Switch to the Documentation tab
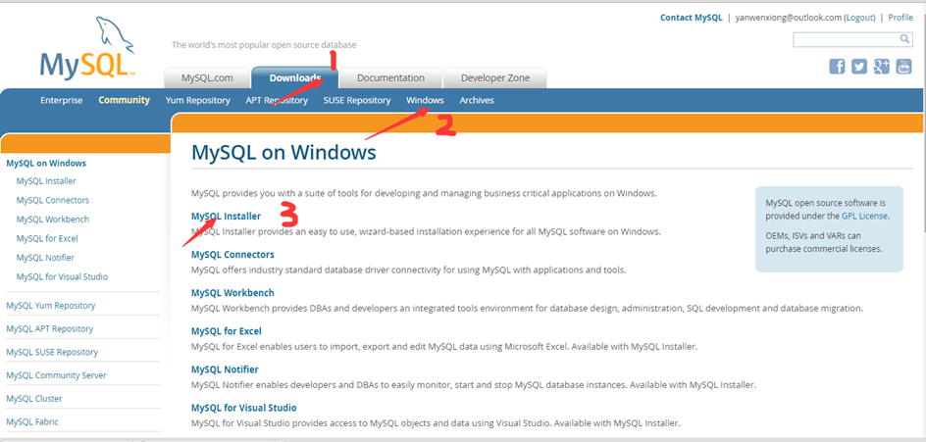This screenshot has height=442, width=926. pyautogui.click(x=390, y=77)
